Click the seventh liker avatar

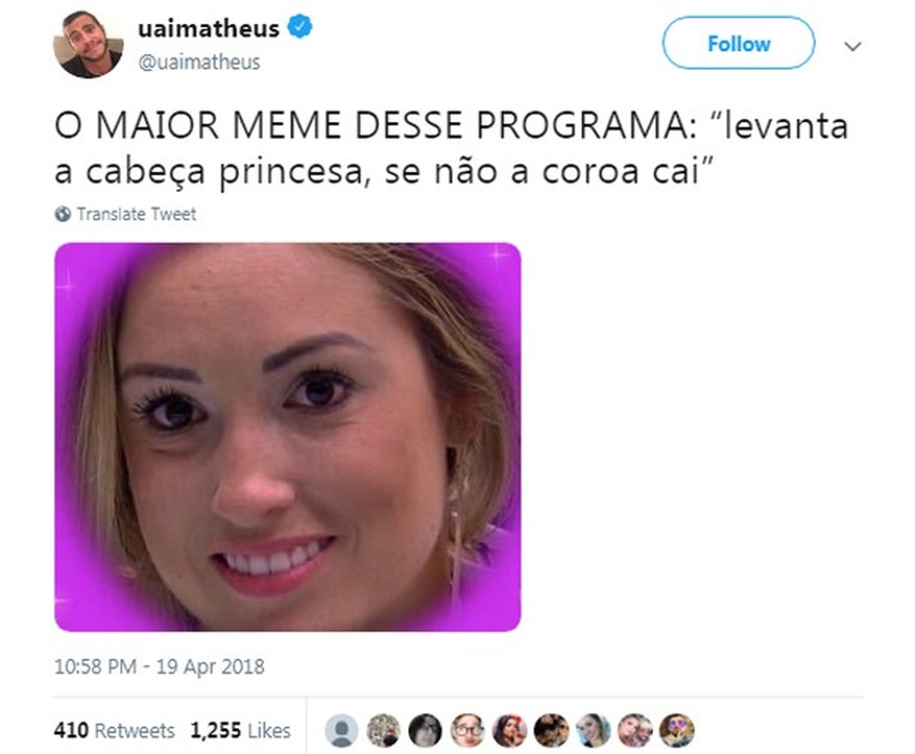tap(593, 731)
